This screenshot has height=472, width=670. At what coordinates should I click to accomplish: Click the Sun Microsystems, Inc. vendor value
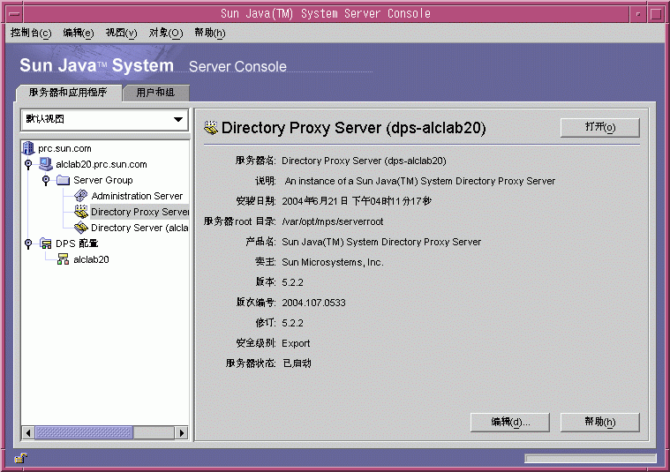(x=333, y=262)
